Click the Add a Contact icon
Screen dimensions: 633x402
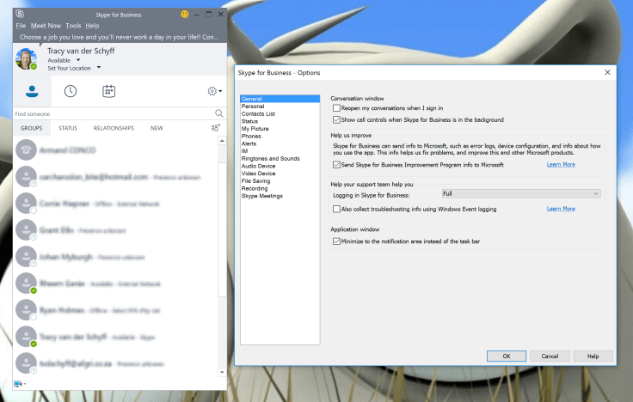point(215,128)
